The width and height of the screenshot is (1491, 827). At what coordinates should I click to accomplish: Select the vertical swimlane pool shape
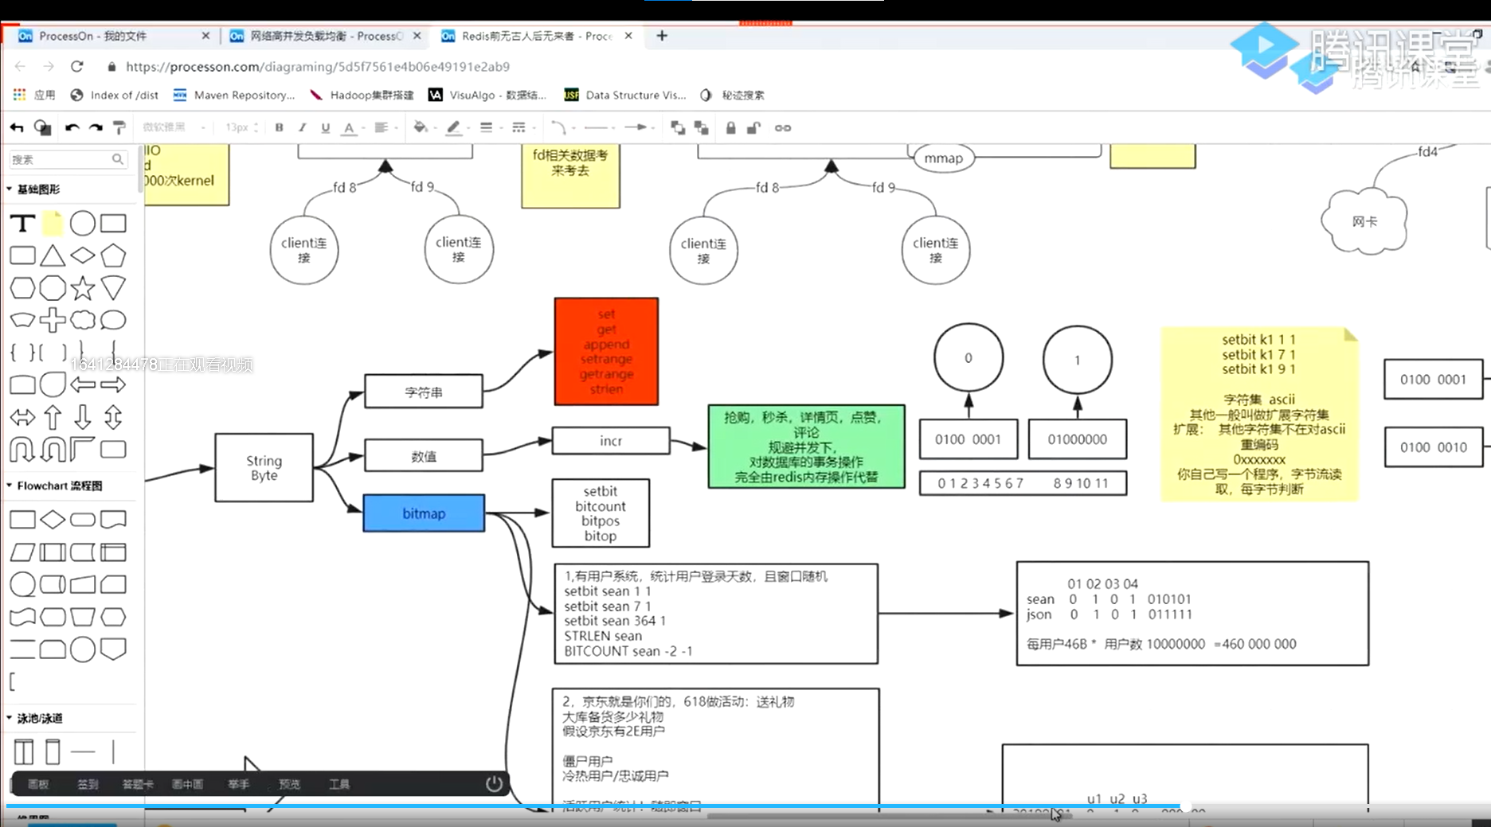(x=24, y=751)
